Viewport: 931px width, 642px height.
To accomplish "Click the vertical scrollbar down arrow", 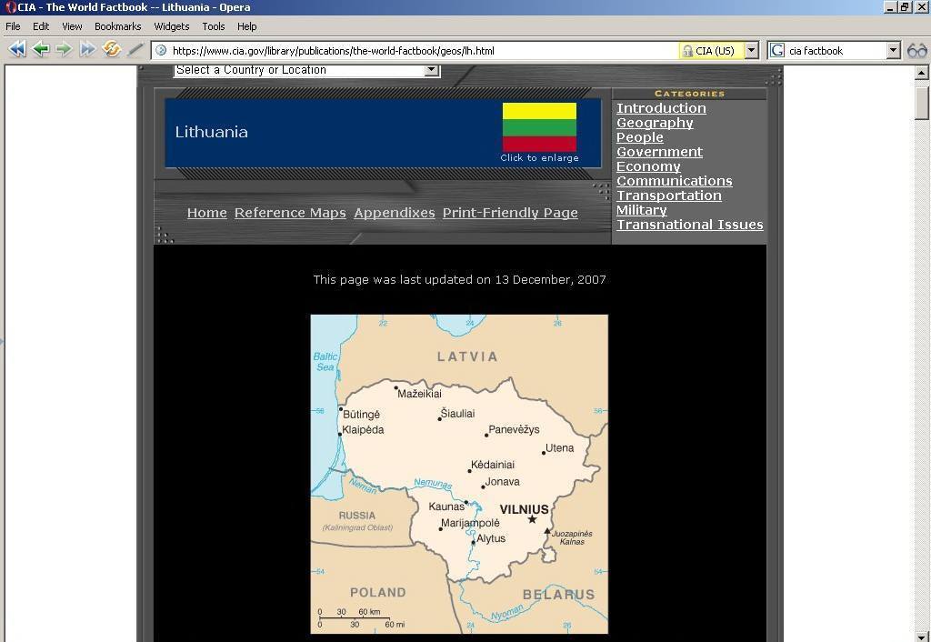I will tap(922, 635).
